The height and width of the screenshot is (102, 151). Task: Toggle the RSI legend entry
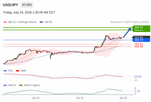[8, 71]
